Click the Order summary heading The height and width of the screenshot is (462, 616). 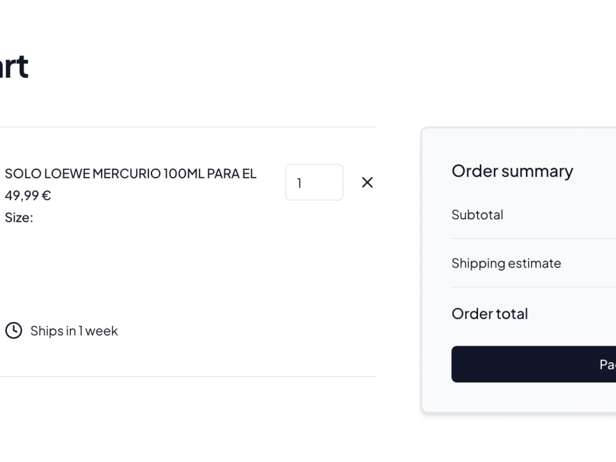[x=512, y=171]
